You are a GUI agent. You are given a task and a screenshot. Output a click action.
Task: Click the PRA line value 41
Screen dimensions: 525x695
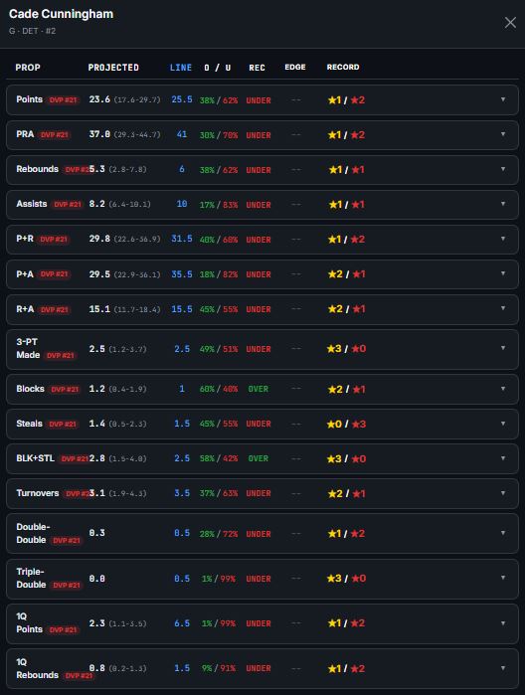(182, 134)
